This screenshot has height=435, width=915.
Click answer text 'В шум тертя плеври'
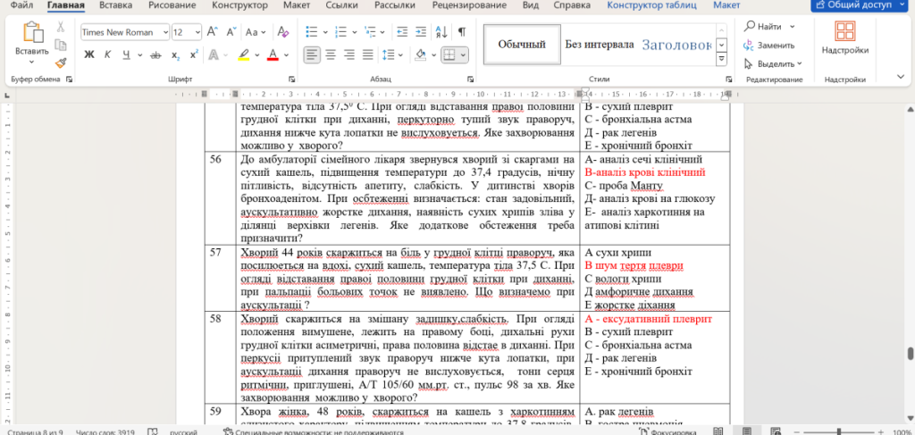(x=634, y=266)
